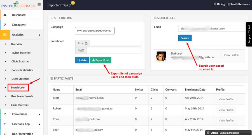Click the name Bear in participants
The width and height of the screenshot is (252, 135).
[56, 130]
